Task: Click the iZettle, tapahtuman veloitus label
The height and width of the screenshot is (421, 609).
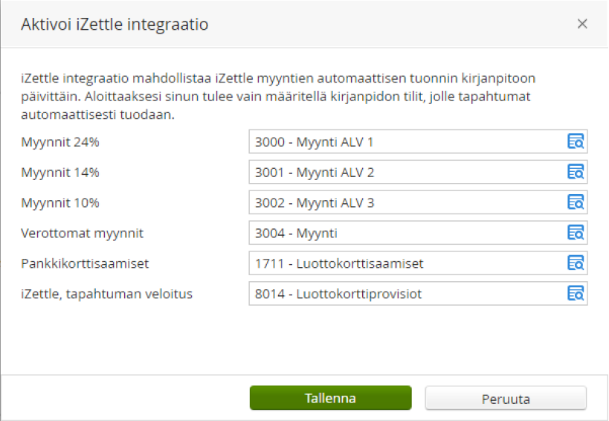Action: pos(107,294)
